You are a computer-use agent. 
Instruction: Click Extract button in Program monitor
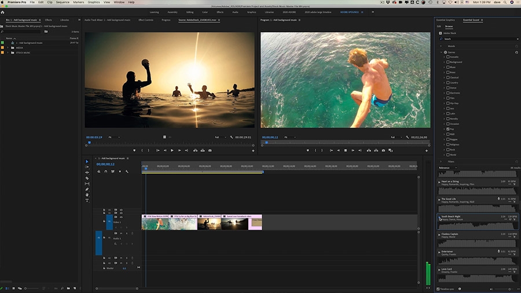[376, 151]
